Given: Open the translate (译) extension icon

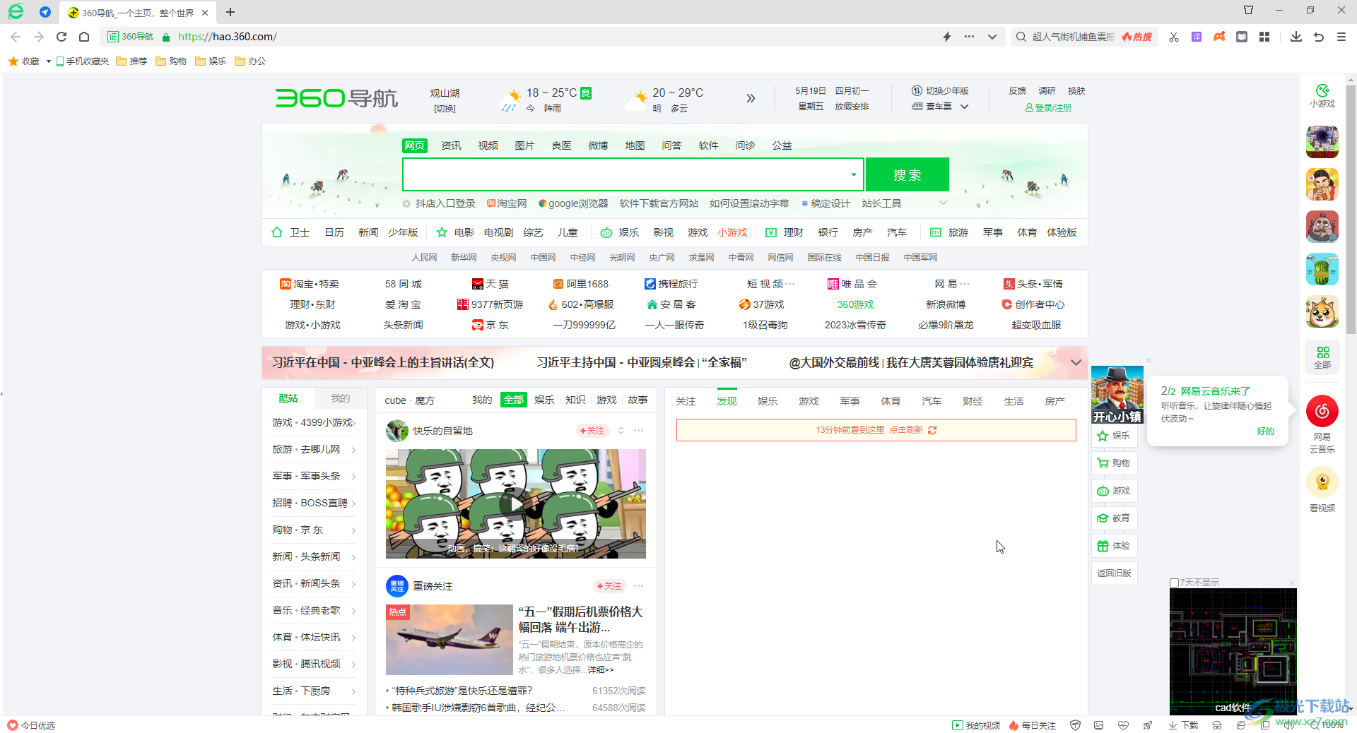Looking at the screenshot, I should click(1197, 37).
